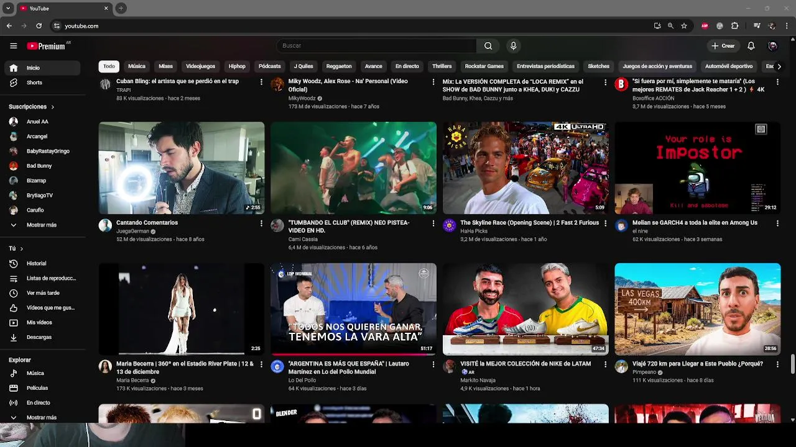
Task: Expand Mostrar más under Explorar
Action: point(43,417)
